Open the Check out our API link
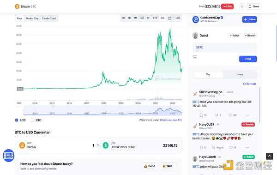 click(171, 120)
